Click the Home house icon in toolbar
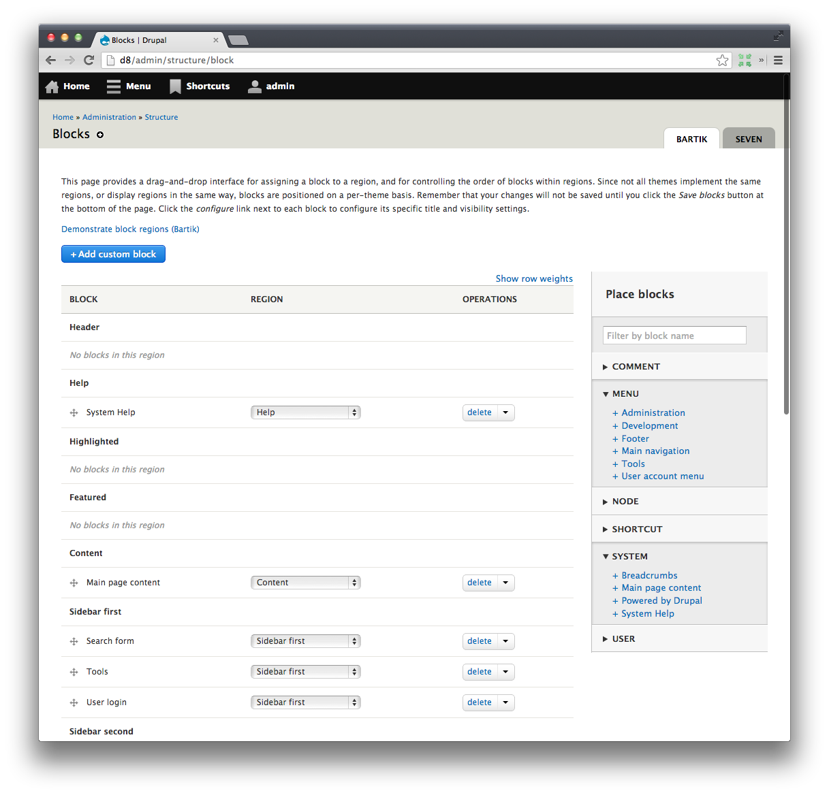 coord(52,86)
